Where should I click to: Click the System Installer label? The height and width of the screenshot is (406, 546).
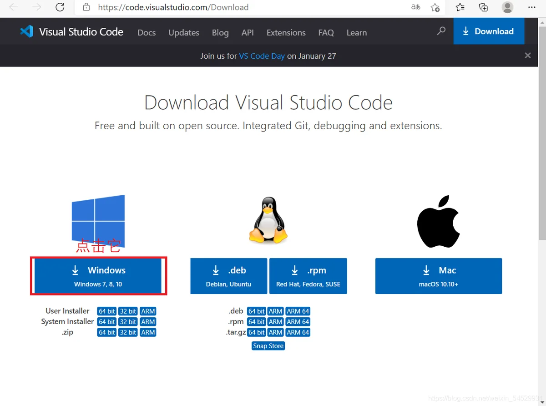pyautogui.click(x=67, y=321)
